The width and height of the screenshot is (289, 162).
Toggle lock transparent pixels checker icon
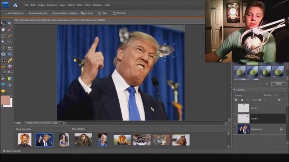tap(260, 100)
